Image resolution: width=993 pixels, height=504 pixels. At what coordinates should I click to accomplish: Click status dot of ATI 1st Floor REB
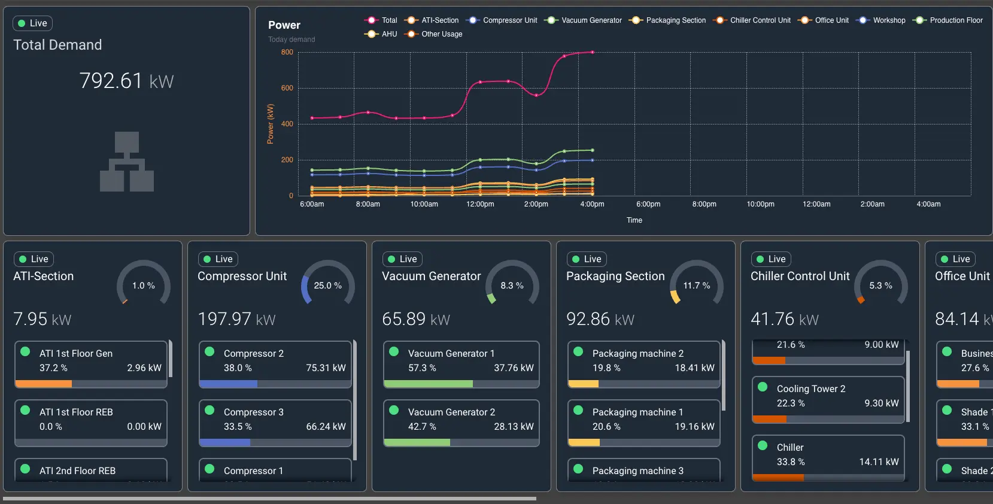pos(25,411)
